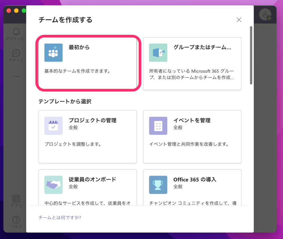
Task: Click the dialog scrollbar on the right
Action: 251,54
